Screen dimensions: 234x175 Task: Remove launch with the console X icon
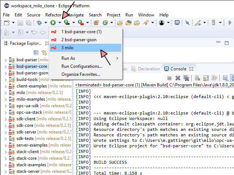[178, 78]
